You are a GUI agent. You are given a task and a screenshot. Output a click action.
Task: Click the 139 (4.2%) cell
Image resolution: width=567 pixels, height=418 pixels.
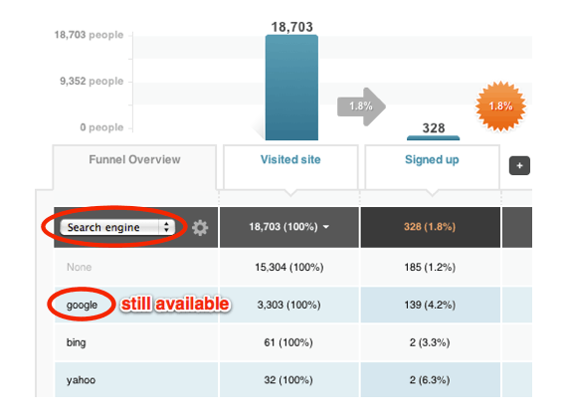tap(430, 305)
